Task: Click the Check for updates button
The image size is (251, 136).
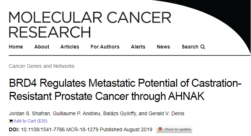Action: coord(174,129)
